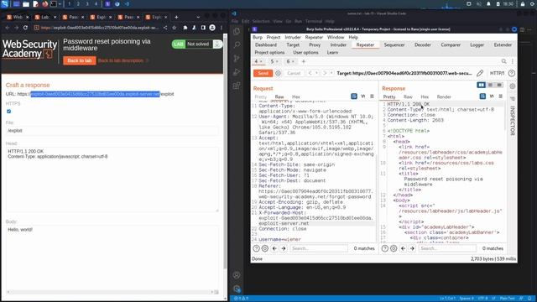Viewport: 537px width, 302px height.
Task: Expand the browser tab list chevron
Action: (x=198, y=17)
